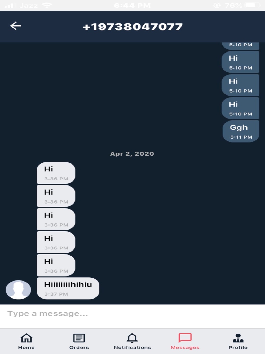
Task: Select the last Hi at 3:36 PM
Action: [56, 265]
